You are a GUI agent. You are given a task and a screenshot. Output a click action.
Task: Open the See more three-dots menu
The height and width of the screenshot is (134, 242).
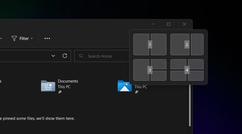click(x=47, y=39)
